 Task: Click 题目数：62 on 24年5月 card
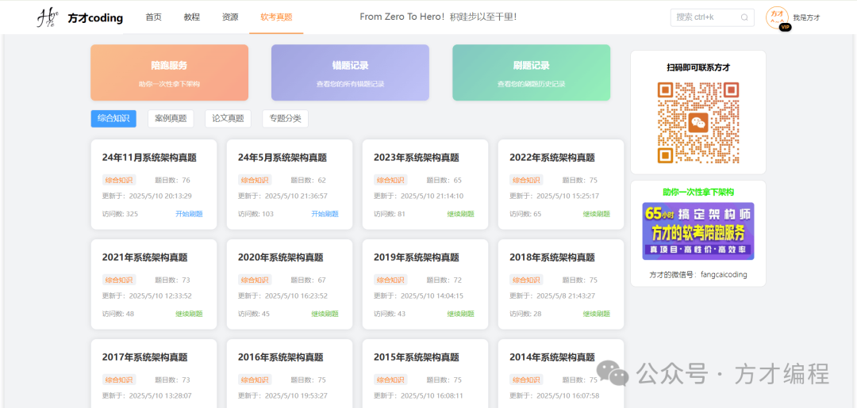pyautogui.click(x=308, y=180)
